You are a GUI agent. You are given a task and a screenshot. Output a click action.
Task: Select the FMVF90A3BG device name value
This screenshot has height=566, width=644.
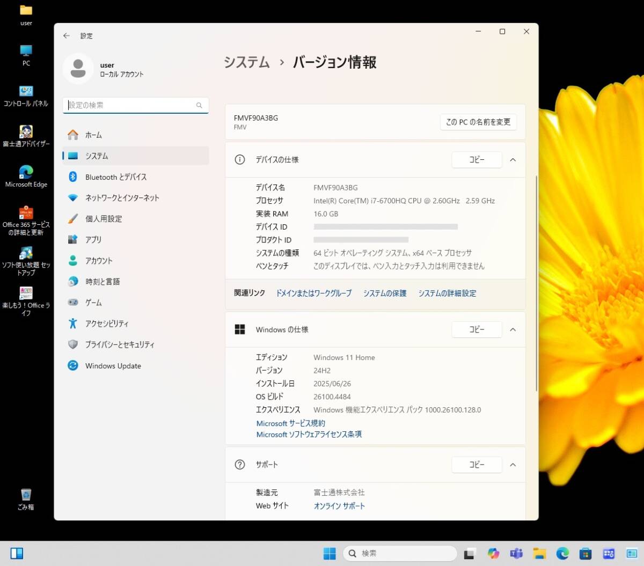335,188
